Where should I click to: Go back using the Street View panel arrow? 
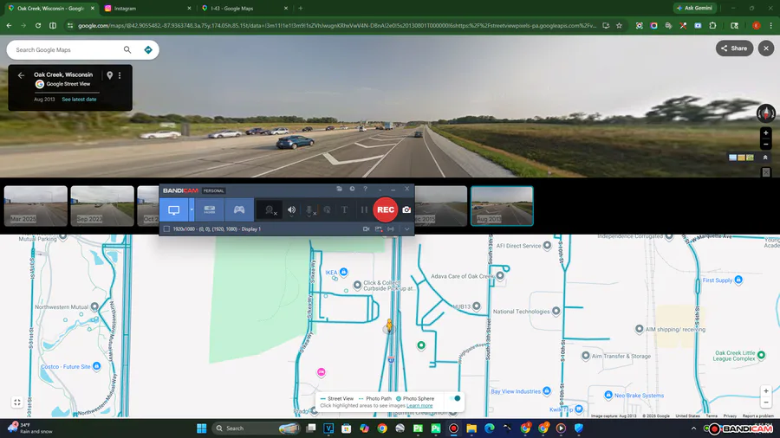(21, 75)
